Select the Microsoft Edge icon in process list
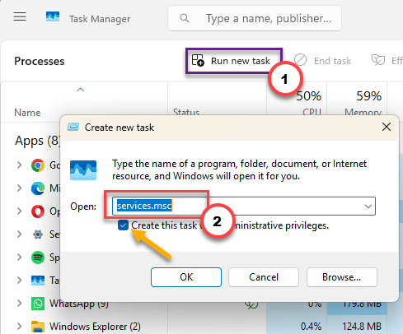The image size is (403, 334). [x=38, y=188]
